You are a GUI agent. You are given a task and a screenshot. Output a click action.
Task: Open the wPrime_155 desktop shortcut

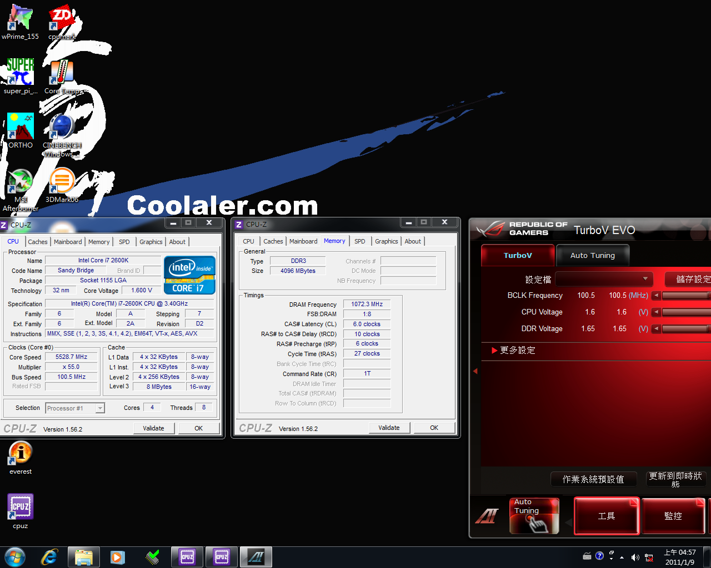coord(20,22)
